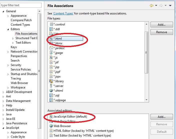
Task: Click the *.library file type icon
Action: pos(51,81)
